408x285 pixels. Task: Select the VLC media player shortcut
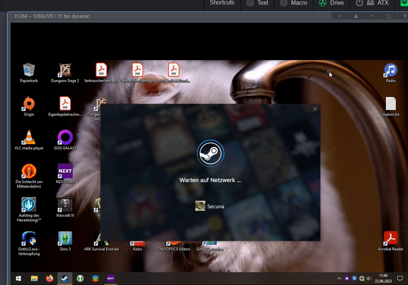pyautogui.click(x=29, y=140)
